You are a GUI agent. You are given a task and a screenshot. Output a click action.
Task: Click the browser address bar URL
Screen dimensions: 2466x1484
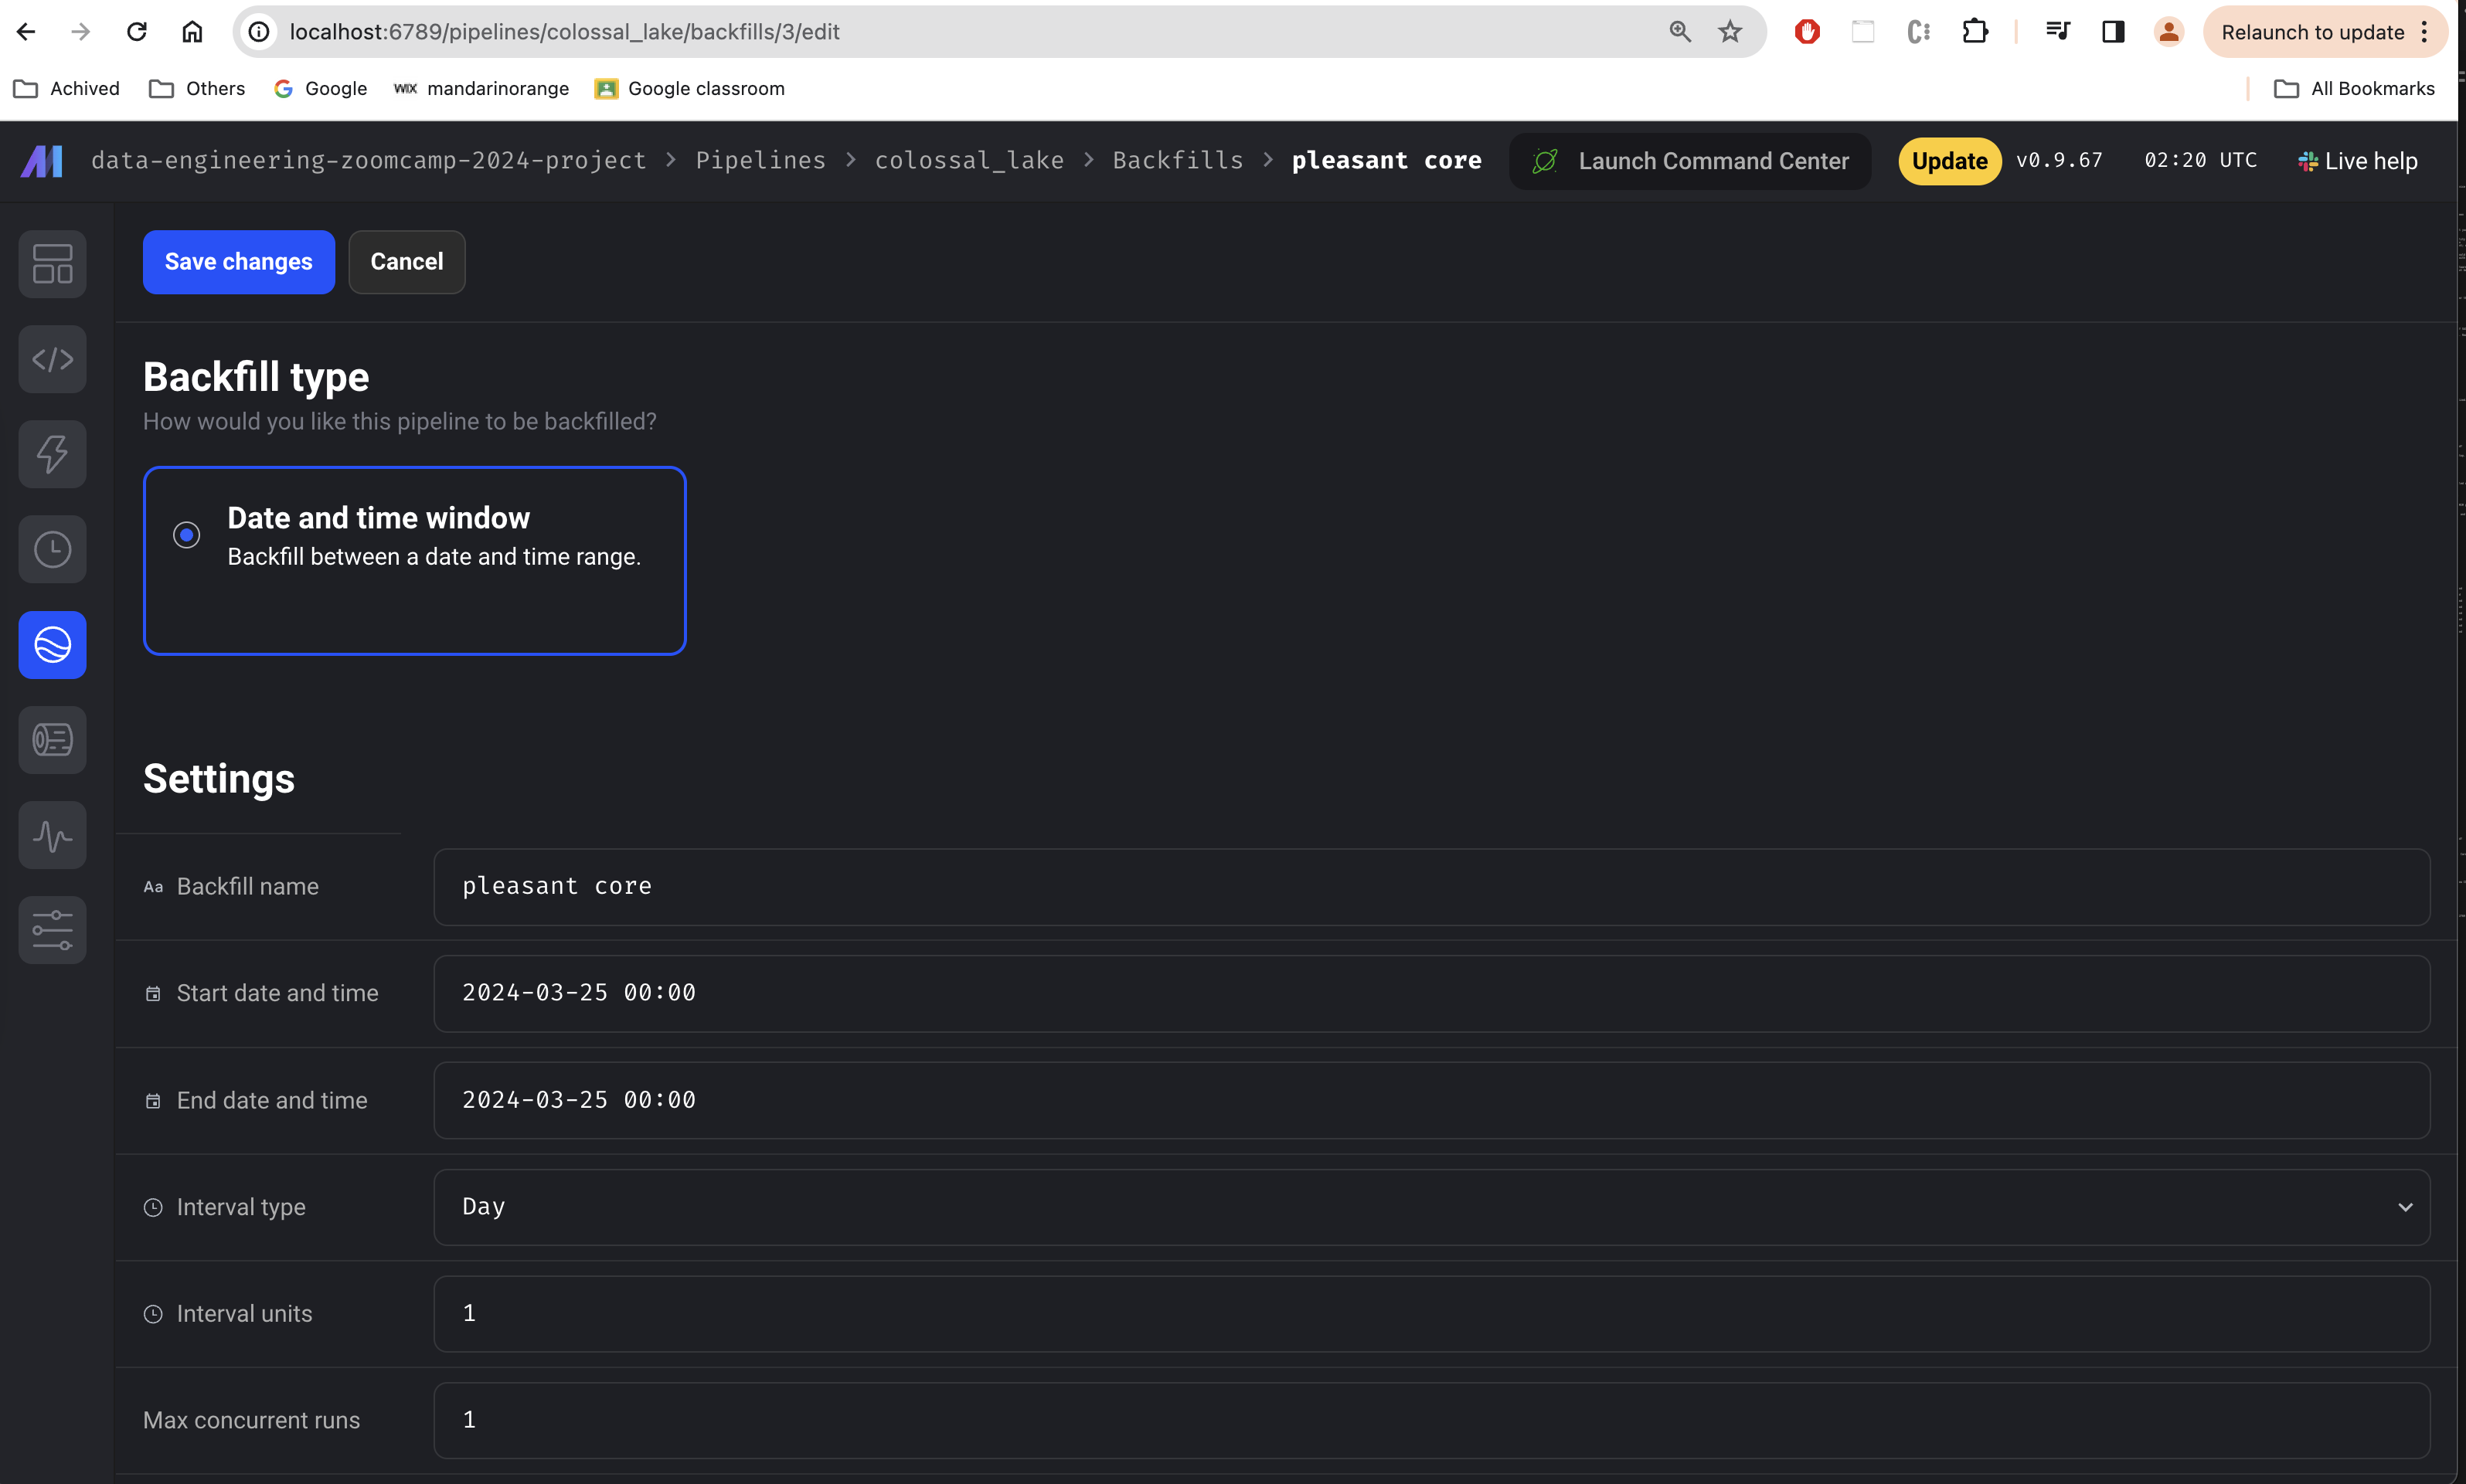point(565,32)
